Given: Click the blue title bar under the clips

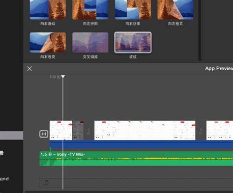Looking at the screenshot, I should [x=141, y=144].
